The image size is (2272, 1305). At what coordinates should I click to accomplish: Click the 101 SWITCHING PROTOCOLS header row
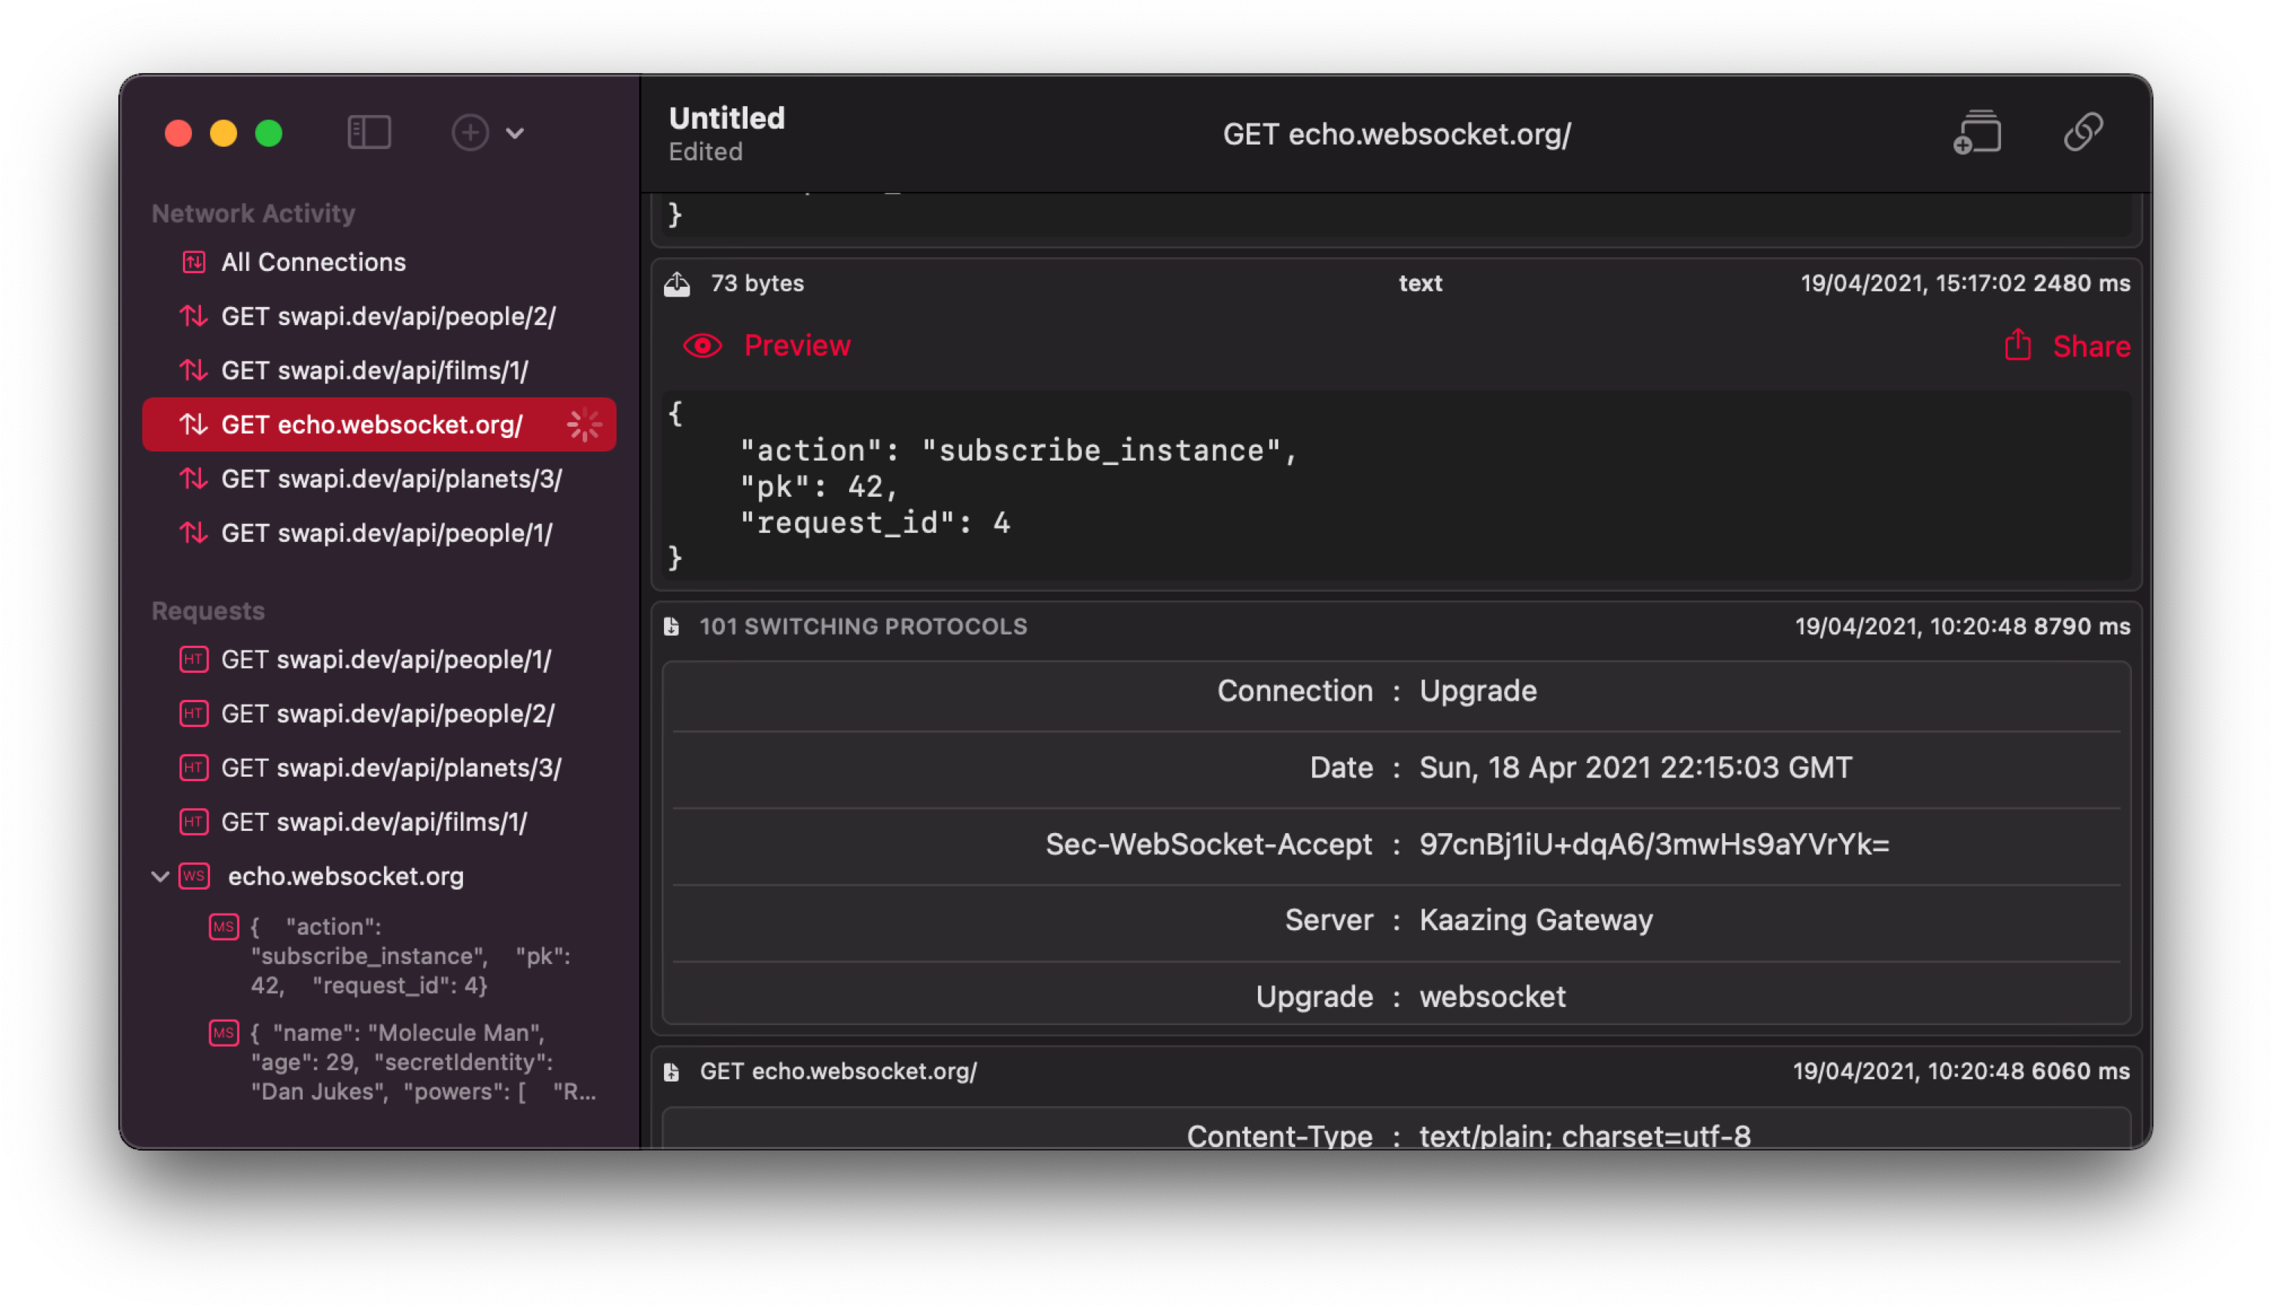pyautogui.click(x=862, y=626)
